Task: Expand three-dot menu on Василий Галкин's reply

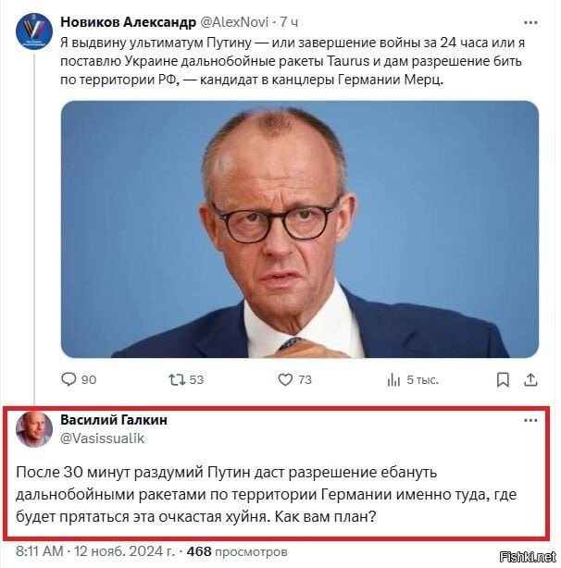Action: [x=530, y=421]
